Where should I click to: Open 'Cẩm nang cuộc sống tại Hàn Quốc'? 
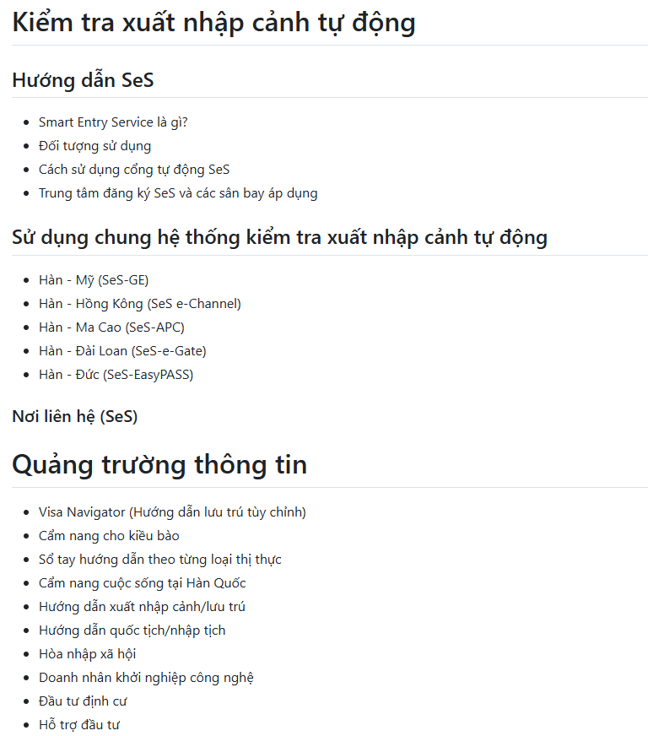coord(143,583)
